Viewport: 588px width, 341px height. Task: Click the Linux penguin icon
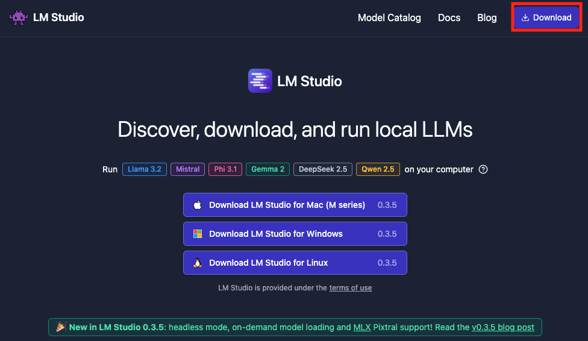(x=198, y=263)
